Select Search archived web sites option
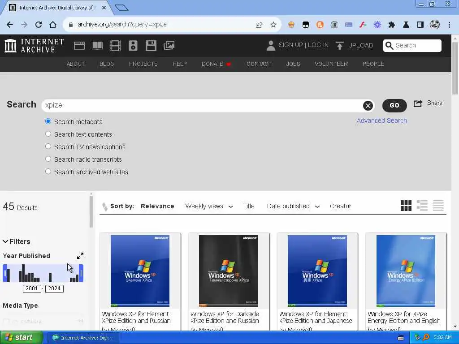This screenshot has height=344, width=459. (x=48, y=172)
